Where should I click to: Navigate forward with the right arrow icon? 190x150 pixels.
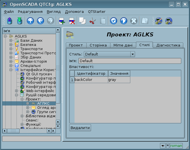(50, 21)
